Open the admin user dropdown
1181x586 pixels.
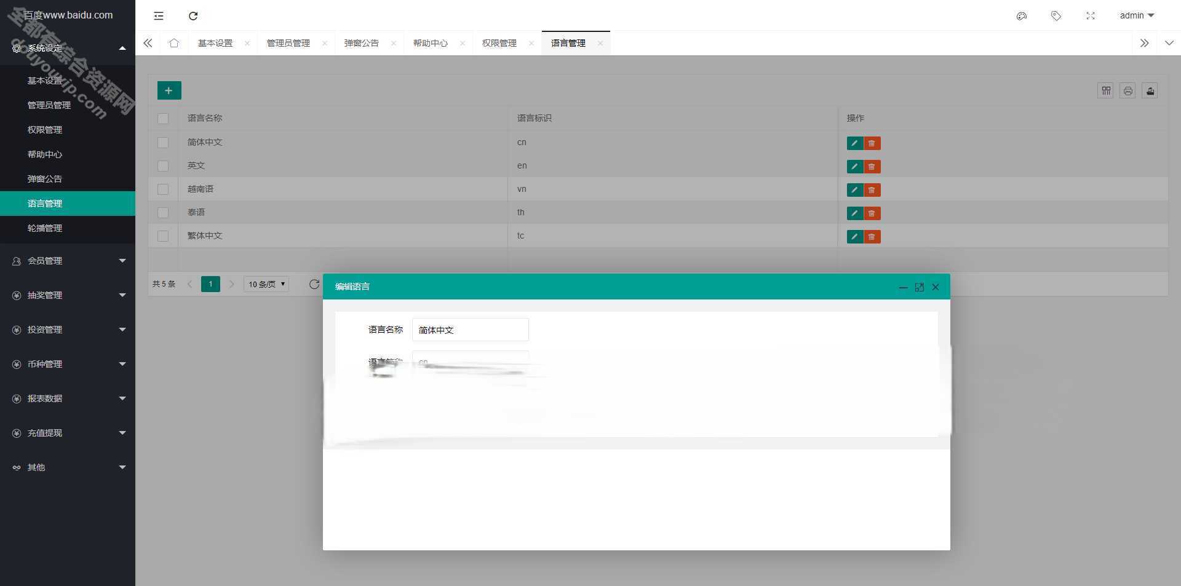click(1137, 15)
